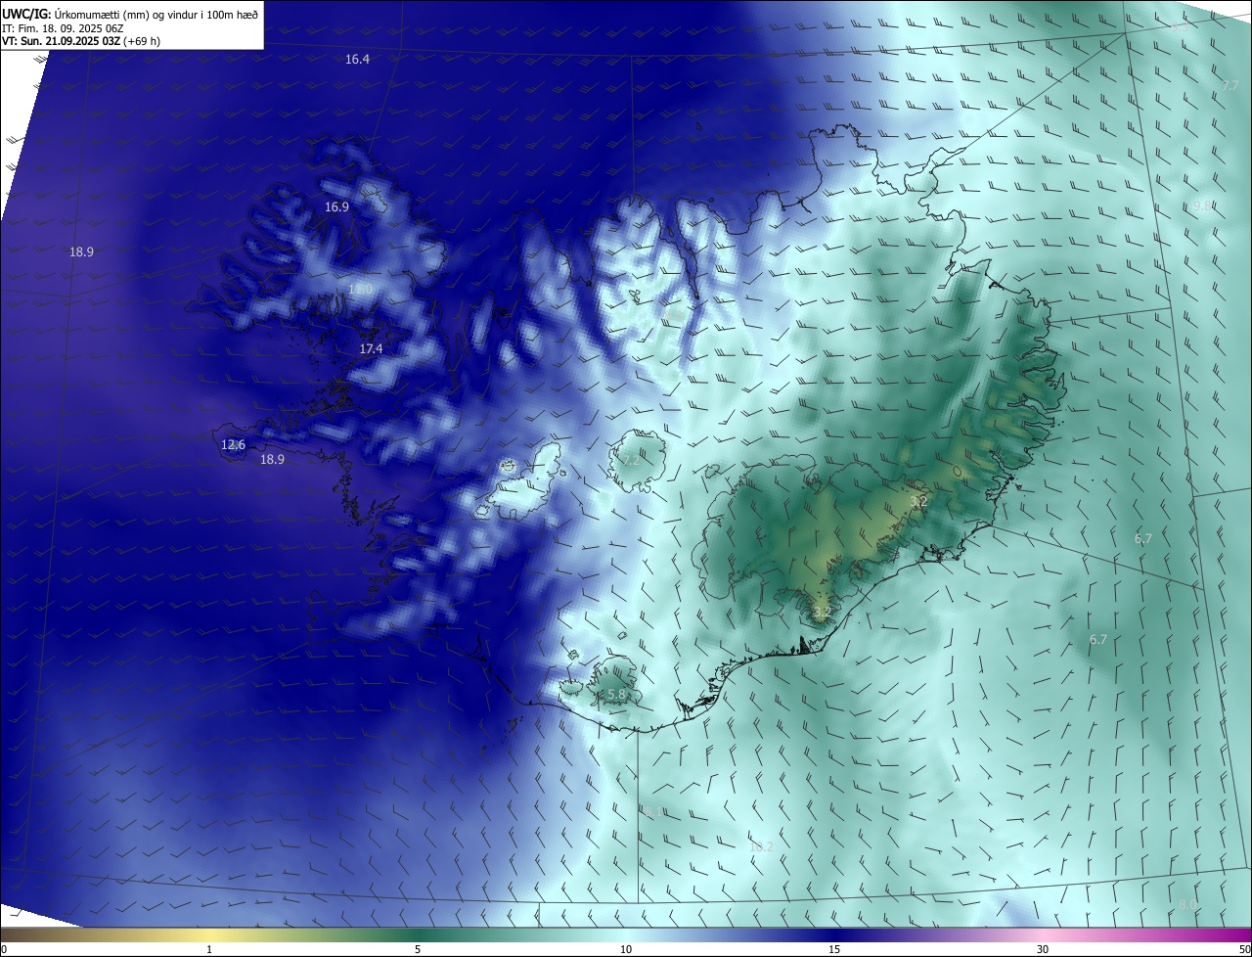Click the 'VT: Sun. 21.09.2025 03Z (+69 h)' line
The height and width of the screenshot is (957, 1252).
click(x=81, y=41)
